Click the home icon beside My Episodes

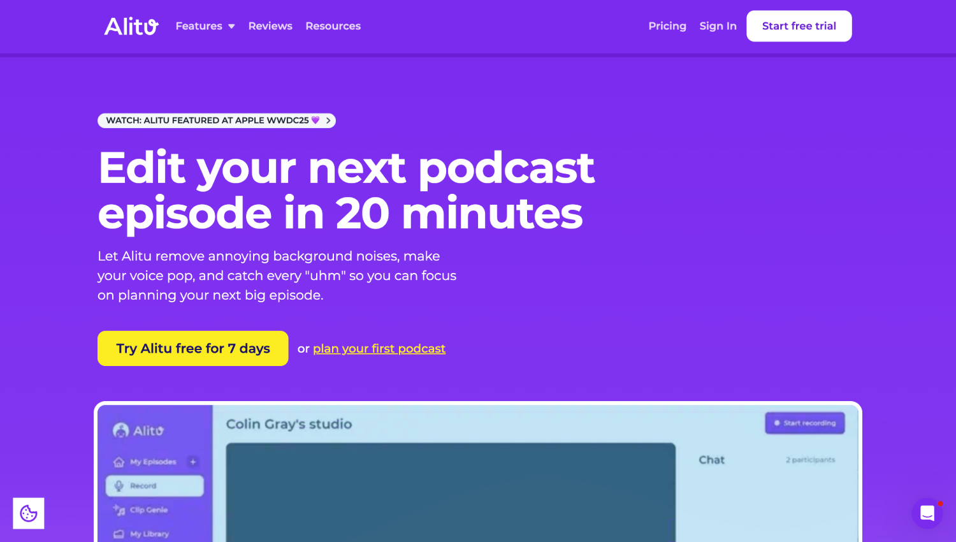119,462
